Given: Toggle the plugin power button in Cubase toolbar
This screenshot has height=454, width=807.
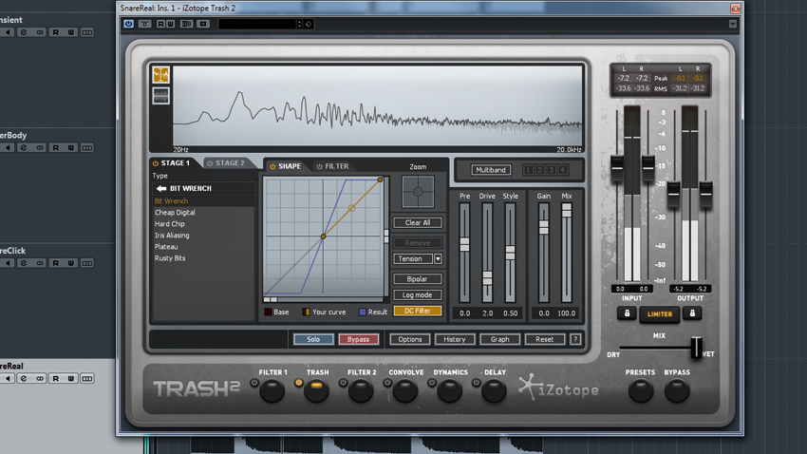Looking at the screenshot, I should pos(128,24).
